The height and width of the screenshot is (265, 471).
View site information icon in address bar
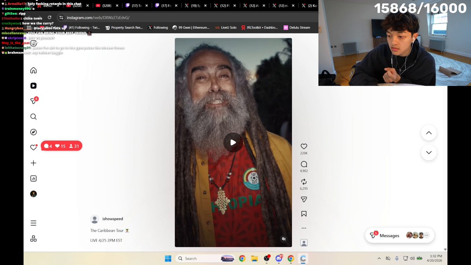(x=61, y=18)
